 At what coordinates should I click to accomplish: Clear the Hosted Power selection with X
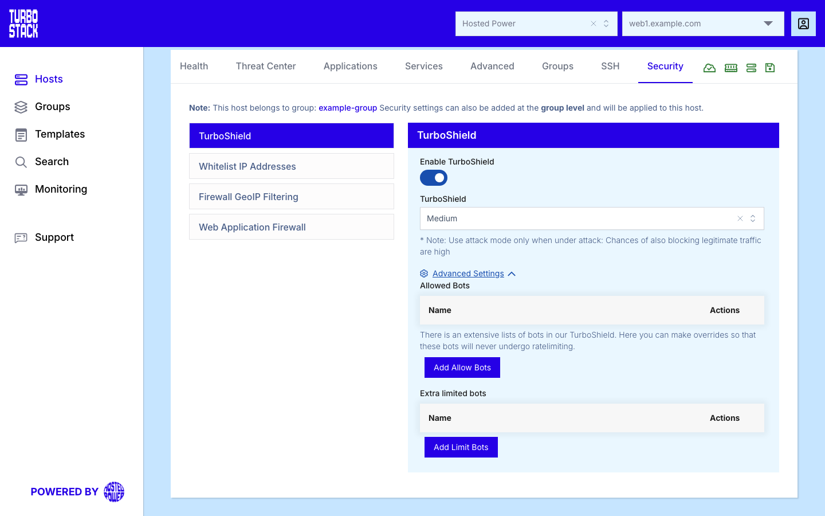point(594,24)
